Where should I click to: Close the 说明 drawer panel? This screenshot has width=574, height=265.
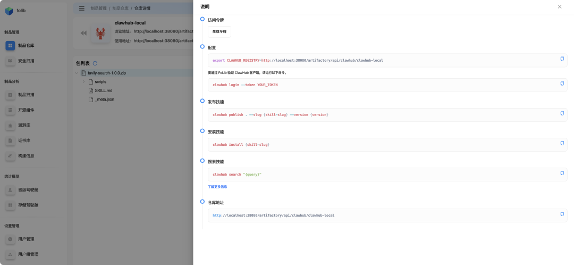(559, 7)
